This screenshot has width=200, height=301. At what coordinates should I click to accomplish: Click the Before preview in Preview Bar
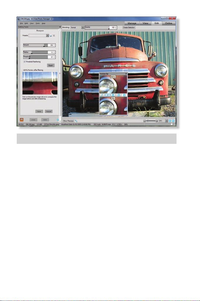pos(113,84)
